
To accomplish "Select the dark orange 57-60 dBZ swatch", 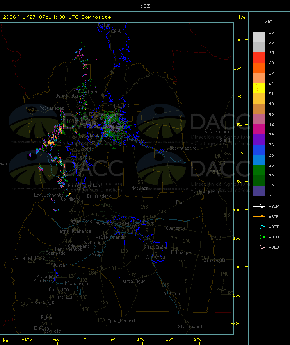I will (x=259, y=68).
